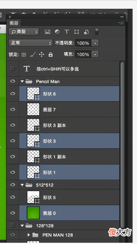Click the 形状 3 副本 thumbnail
Image resolution: width=137 pixels, height=244 pixels.
point(33,125)
